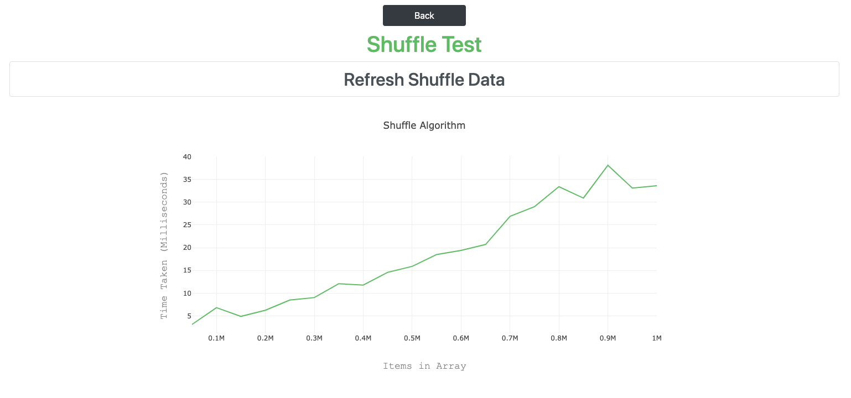This screenshot has height=398, width=851.
Task: Click the line's highest peak at 0.9M
Action: click(608, 165)
